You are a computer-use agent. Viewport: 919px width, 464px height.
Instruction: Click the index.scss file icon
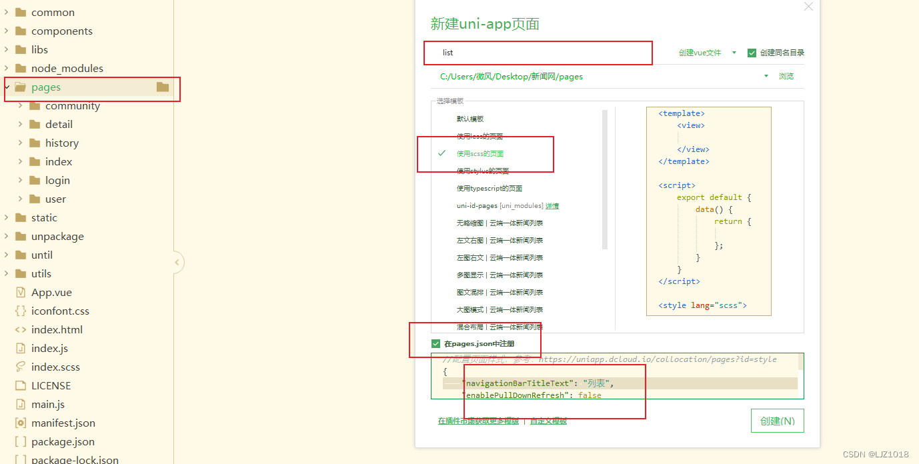[20, 367]
